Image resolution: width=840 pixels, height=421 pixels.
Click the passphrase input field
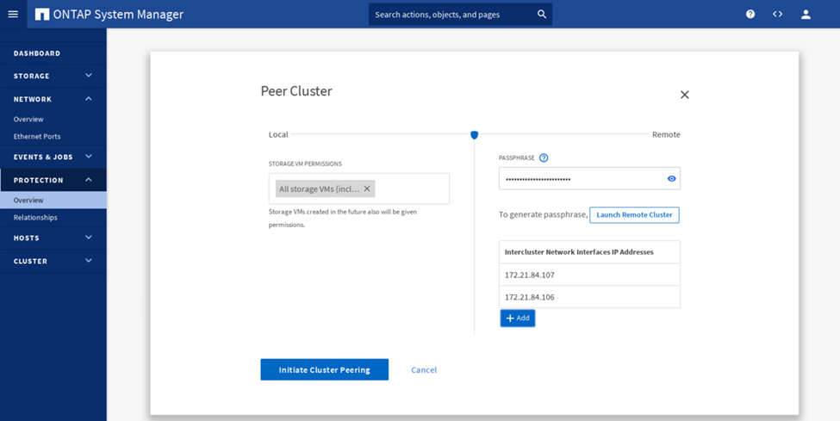(582, 179)
